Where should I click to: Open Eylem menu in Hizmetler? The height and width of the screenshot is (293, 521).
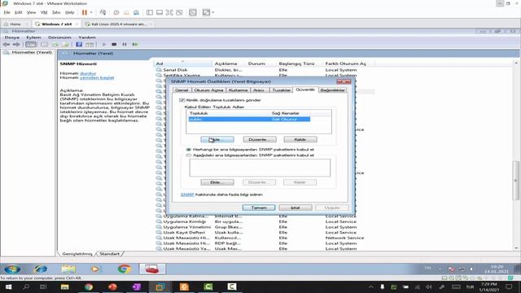point(33,37)
